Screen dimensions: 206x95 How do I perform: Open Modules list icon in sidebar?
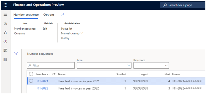click(5, 59)
